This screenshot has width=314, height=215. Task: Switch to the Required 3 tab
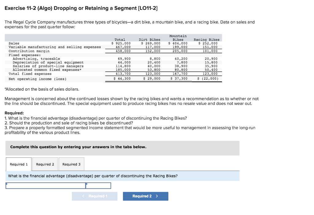click(x=71, y=164)
